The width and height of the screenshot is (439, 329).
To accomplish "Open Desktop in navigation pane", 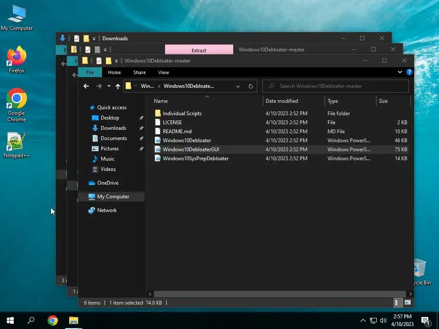I will pos(110,118).
